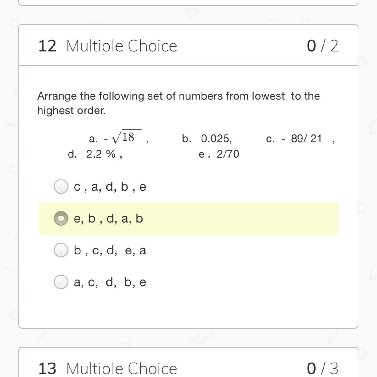Click the question 13 'Multiple Choice' heading
This screenshot has width=377, height=377.
coord(122,368)
